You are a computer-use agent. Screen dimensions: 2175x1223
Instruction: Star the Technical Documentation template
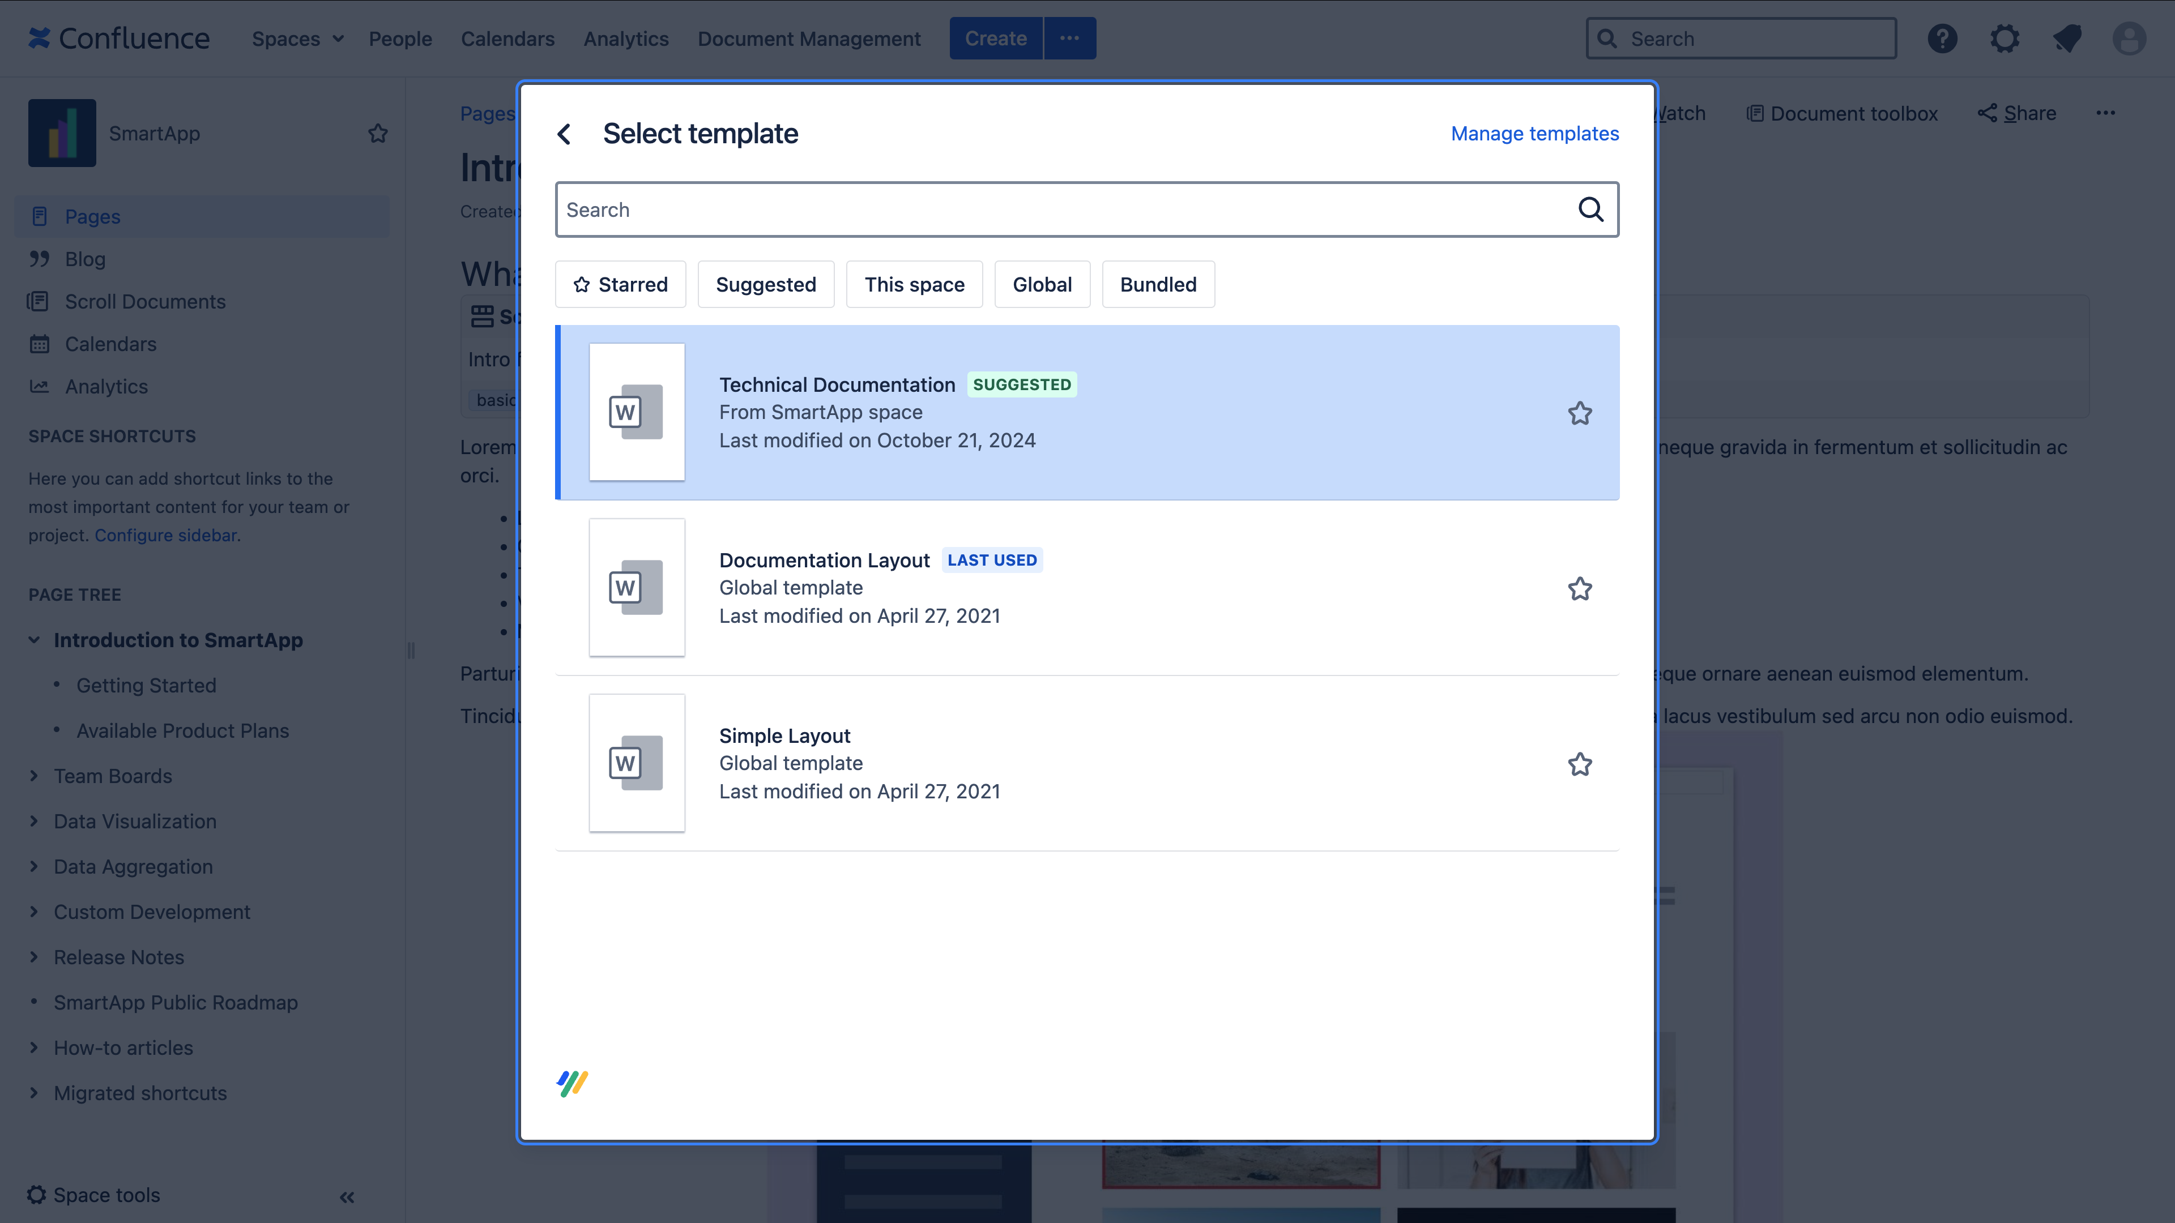click(x=1580, y=413)
